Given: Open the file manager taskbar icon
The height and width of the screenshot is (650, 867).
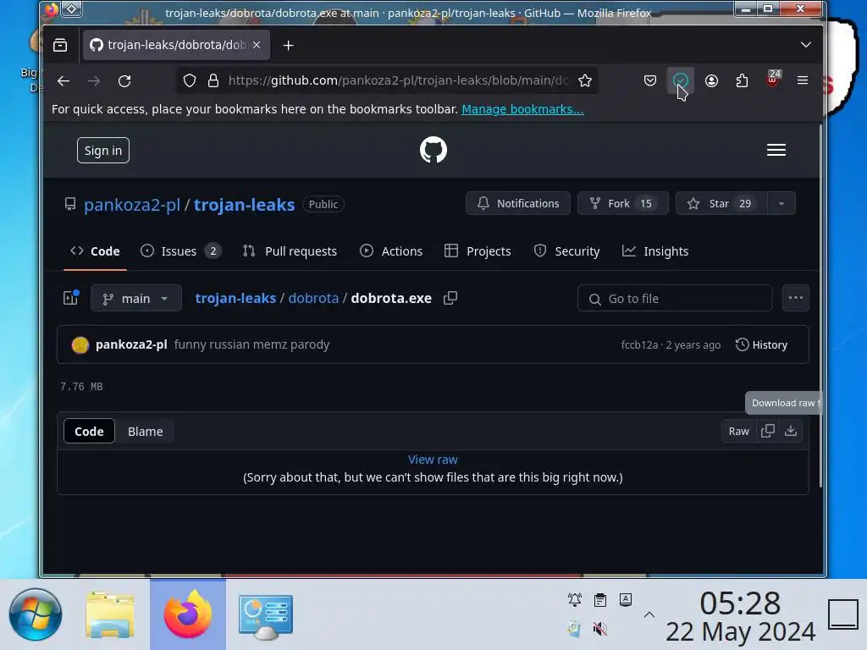Looking at the screenshot, I should click(110, 614).
